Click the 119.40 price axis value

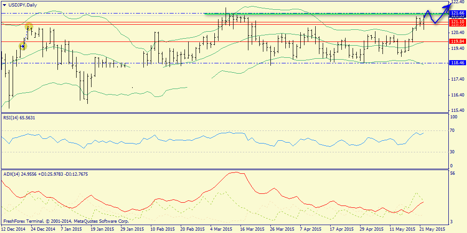click(458, 48)
